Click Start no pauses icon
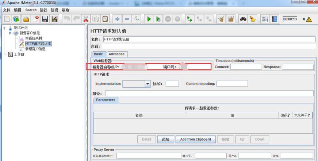The height and width of the screenshot is (161, 318). tap(158, 19)
